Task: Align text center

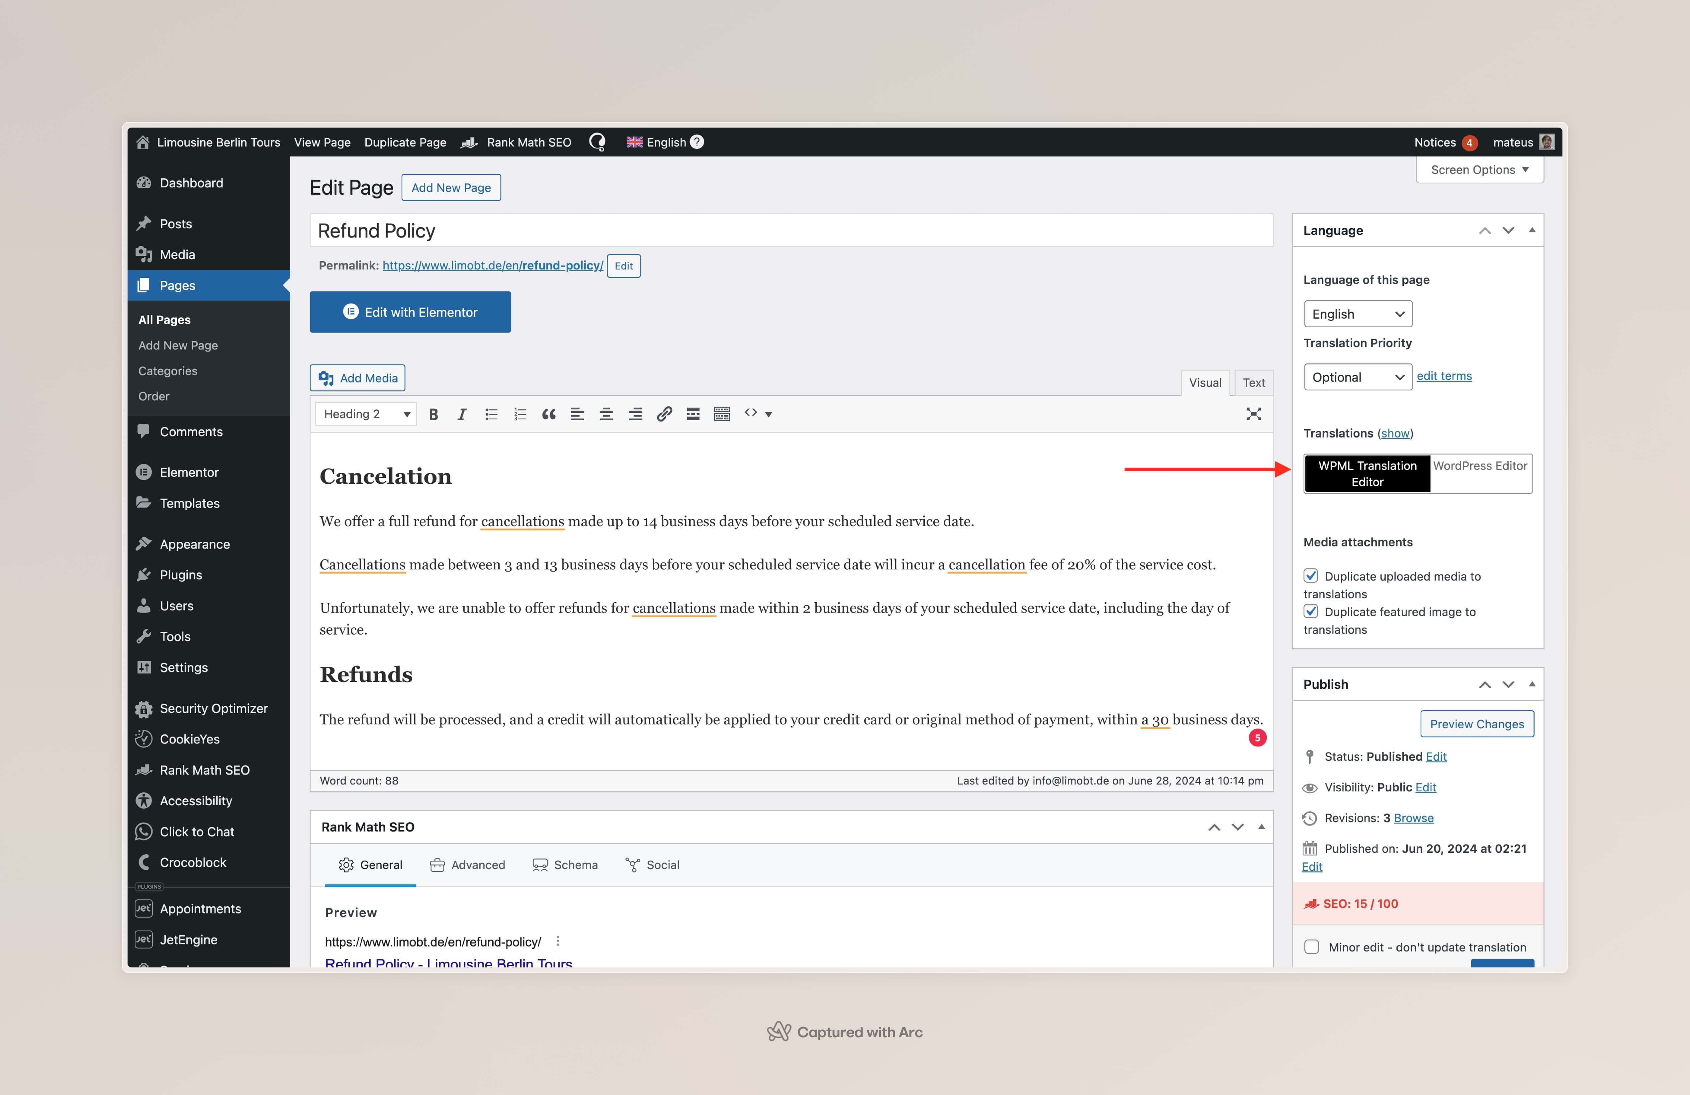Action: [x=607, y=414]
